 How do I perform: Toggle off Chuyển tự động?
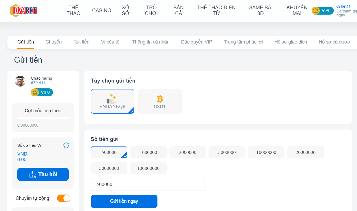coord(63,198)
